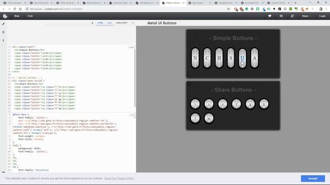Switch to the JAVASCRIPT editor tab

[x=122, y=23]
